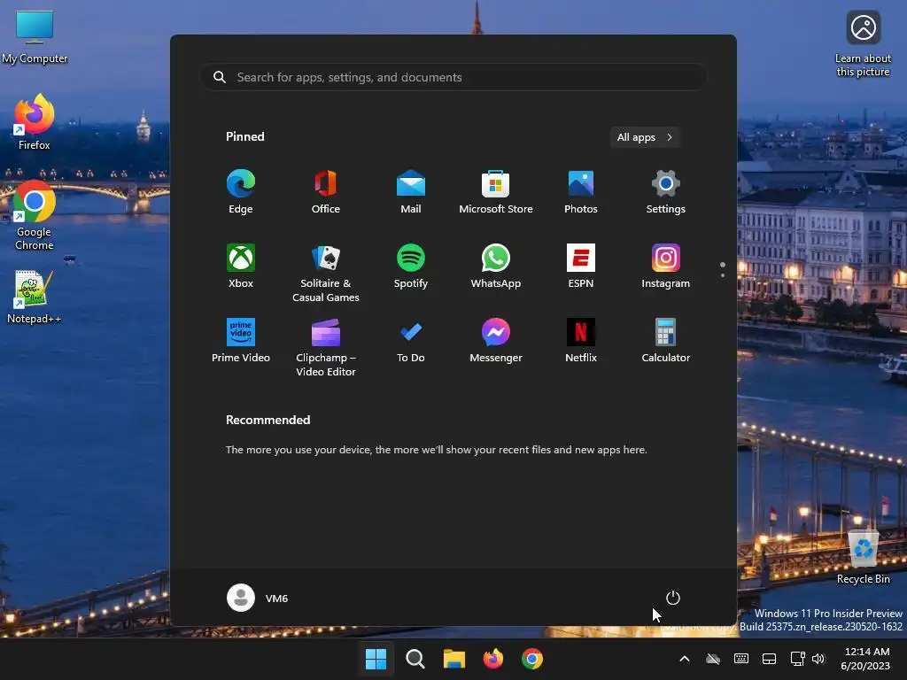Open Clipchamp Video Editor

tap(326, 347)
